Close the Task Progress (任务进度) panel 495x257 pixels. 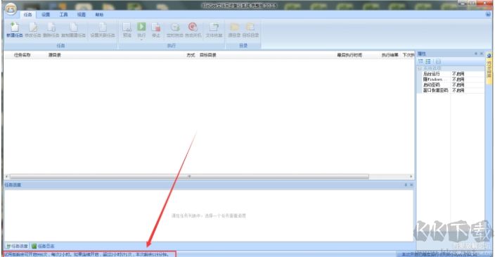click(411, 184)
